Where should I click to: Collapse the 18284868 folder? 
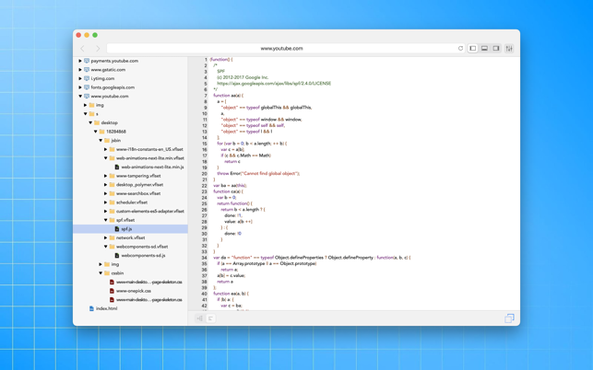(x=95, y=132)
